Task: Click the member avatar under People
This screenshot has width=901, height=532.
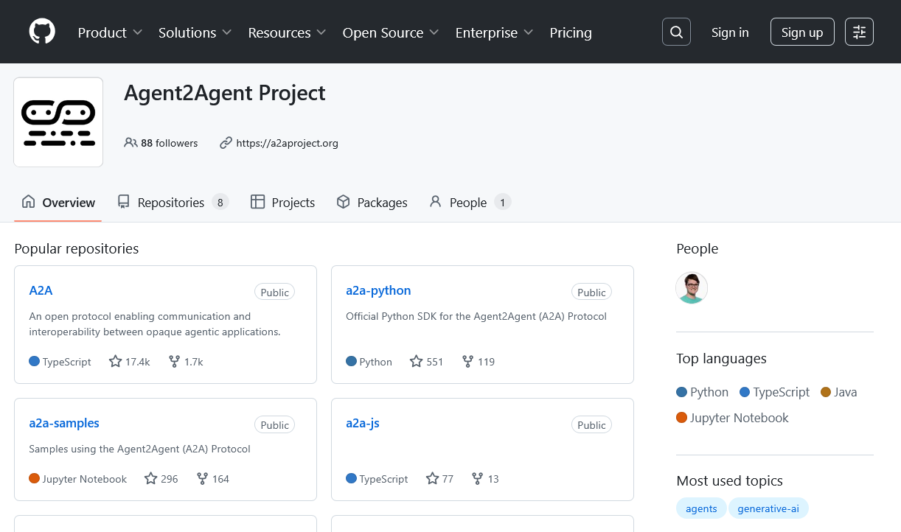Action: click(x=692, y=288)
